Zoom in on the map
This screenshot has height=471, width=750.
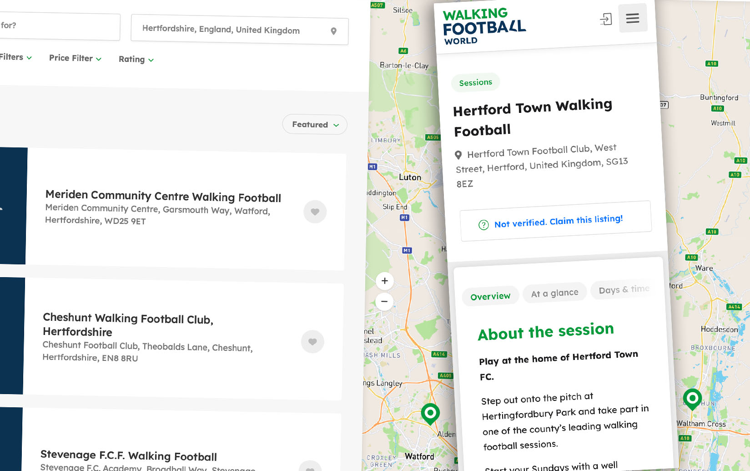(x=385, y=281)
